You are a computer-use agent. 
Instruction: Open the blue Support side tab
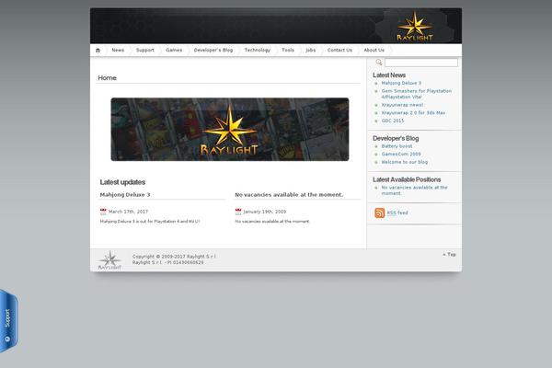(x=8, y=321)
